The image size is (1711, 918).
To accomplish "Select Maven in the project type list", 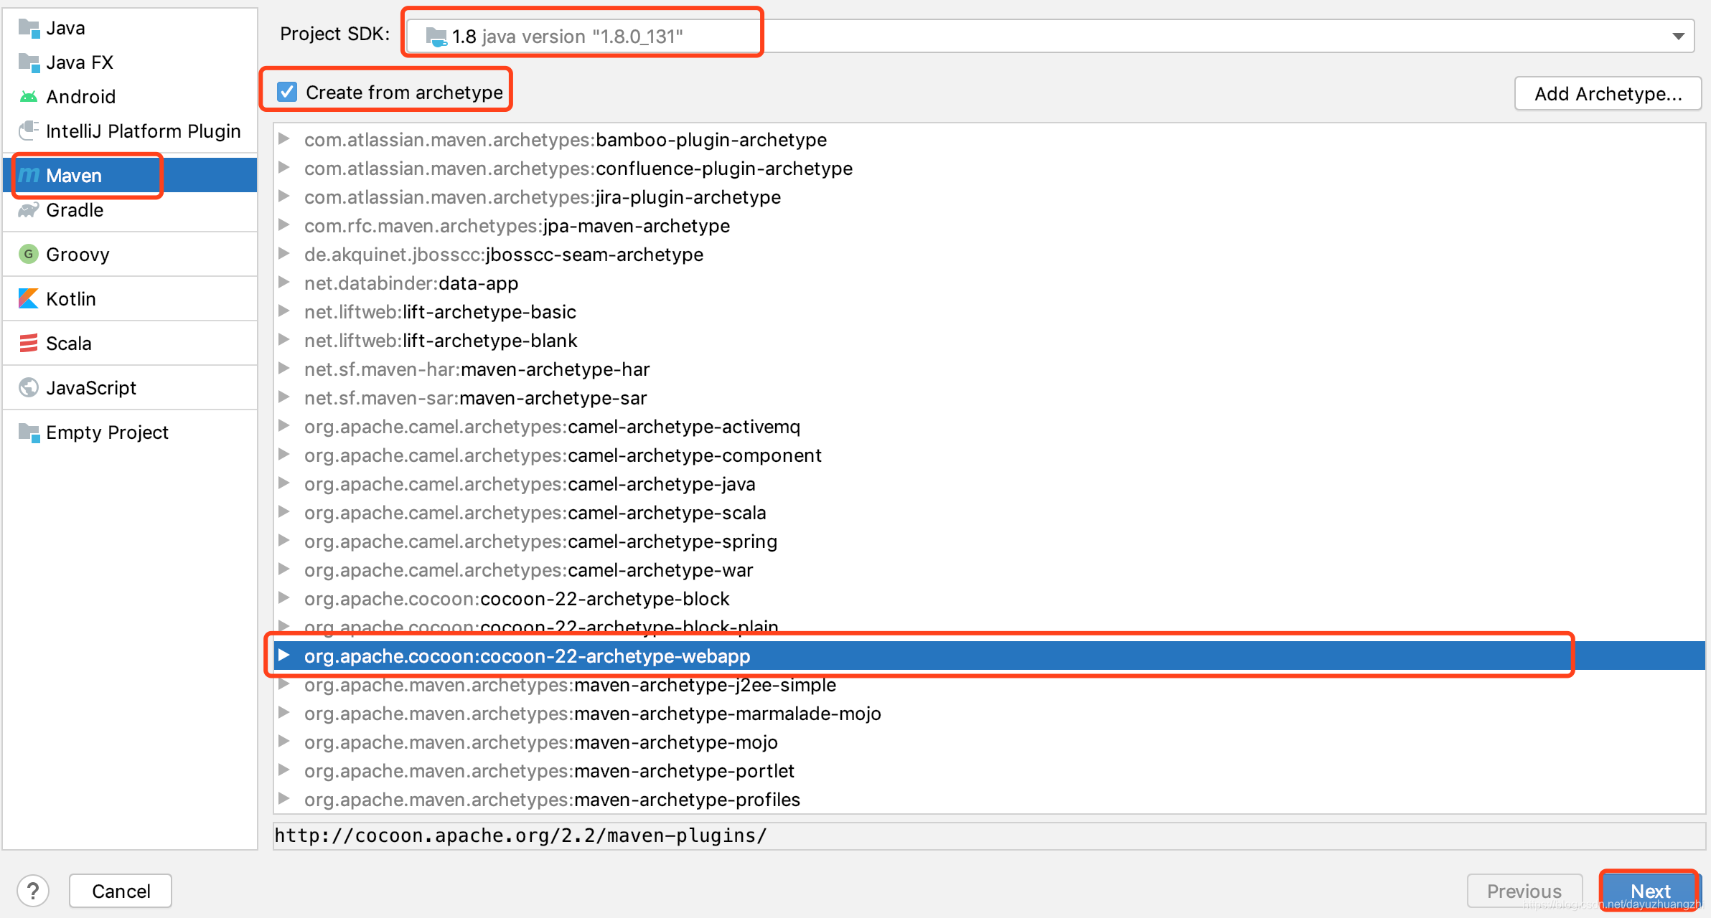I will [x=74, y=176].
